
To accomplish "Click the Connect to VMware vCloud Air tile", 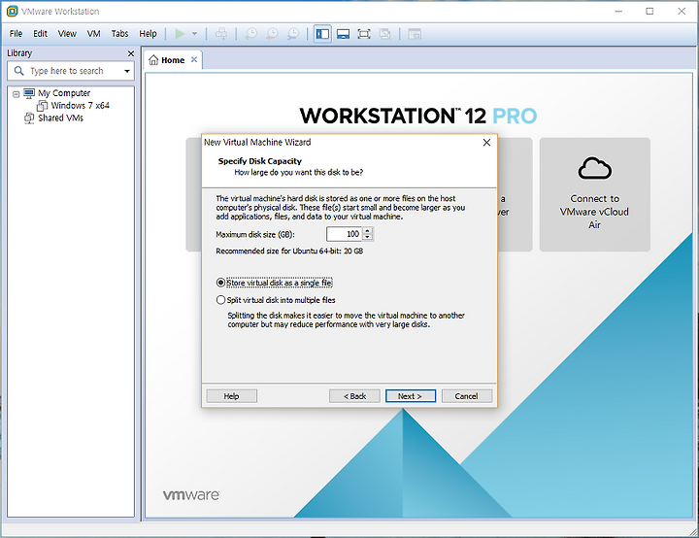I will coord(595,194).
